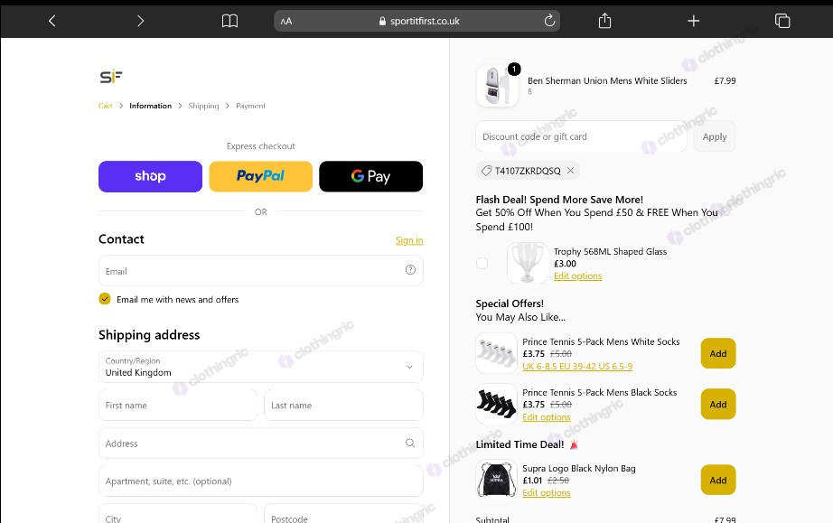
Task: Add Supra Logo Black Nylon Bag
Action: (x=718, y=480)
